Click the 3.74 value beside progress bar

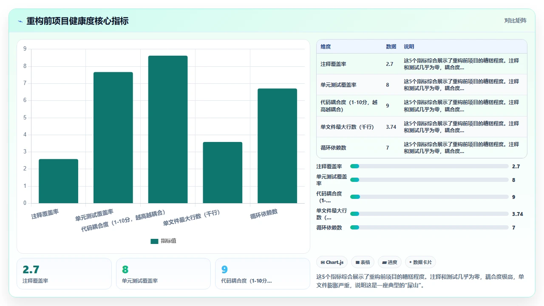tap(518, 214)
